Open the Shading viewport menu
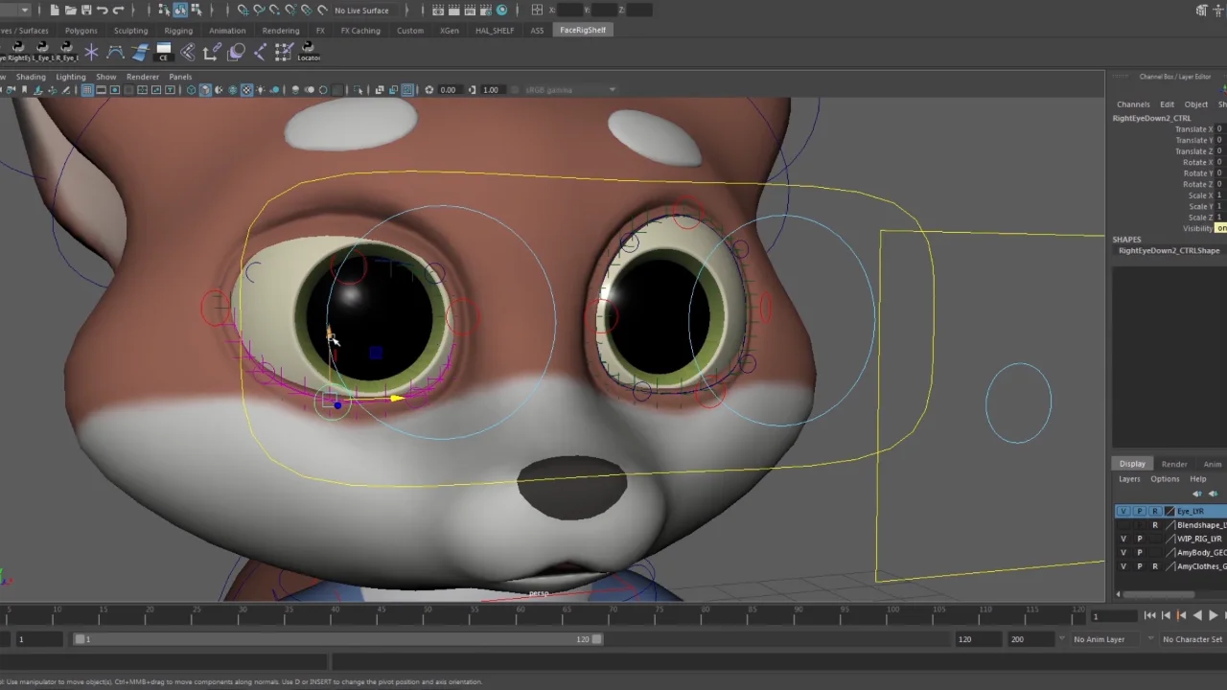This screenshot has width=1227, height=690. point(31,77)
